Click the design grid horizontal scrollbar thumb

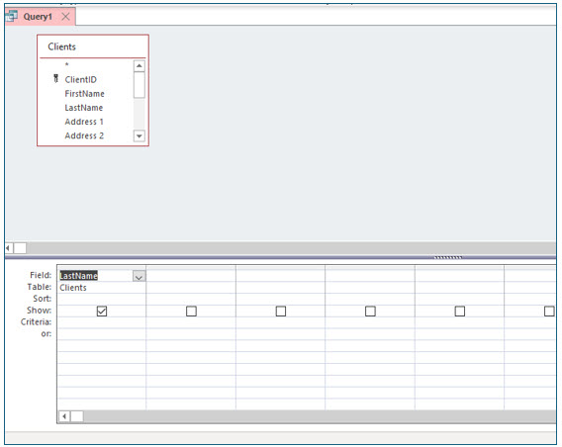[77, 416]
